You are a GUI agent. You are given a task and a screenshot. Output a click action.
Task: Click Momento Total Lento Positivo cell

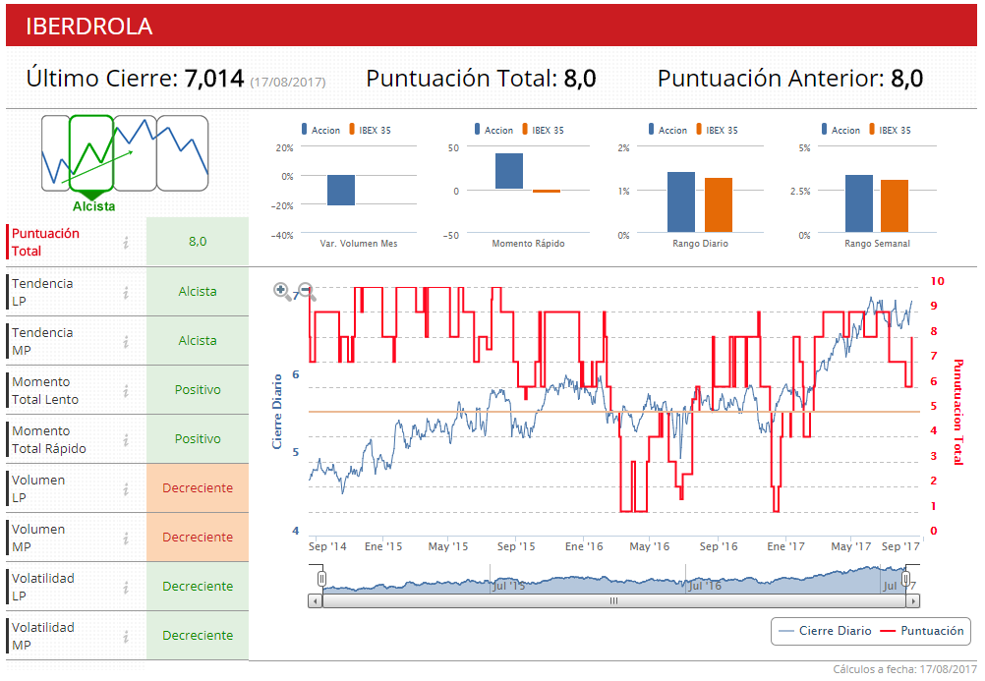[x=198, y=389]
